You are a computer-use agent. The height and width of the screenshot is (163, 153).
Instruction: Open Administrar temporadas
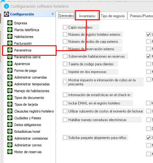click(32, 84)
